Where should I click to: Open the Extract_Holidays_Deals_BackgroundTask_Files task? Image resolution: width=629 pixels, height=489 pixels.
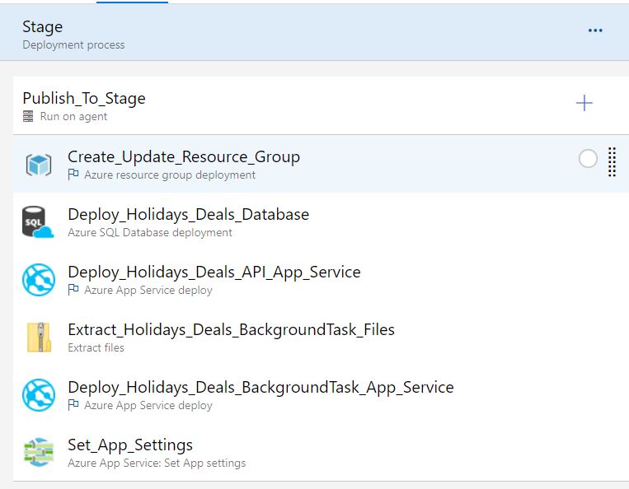pos(321,337)
